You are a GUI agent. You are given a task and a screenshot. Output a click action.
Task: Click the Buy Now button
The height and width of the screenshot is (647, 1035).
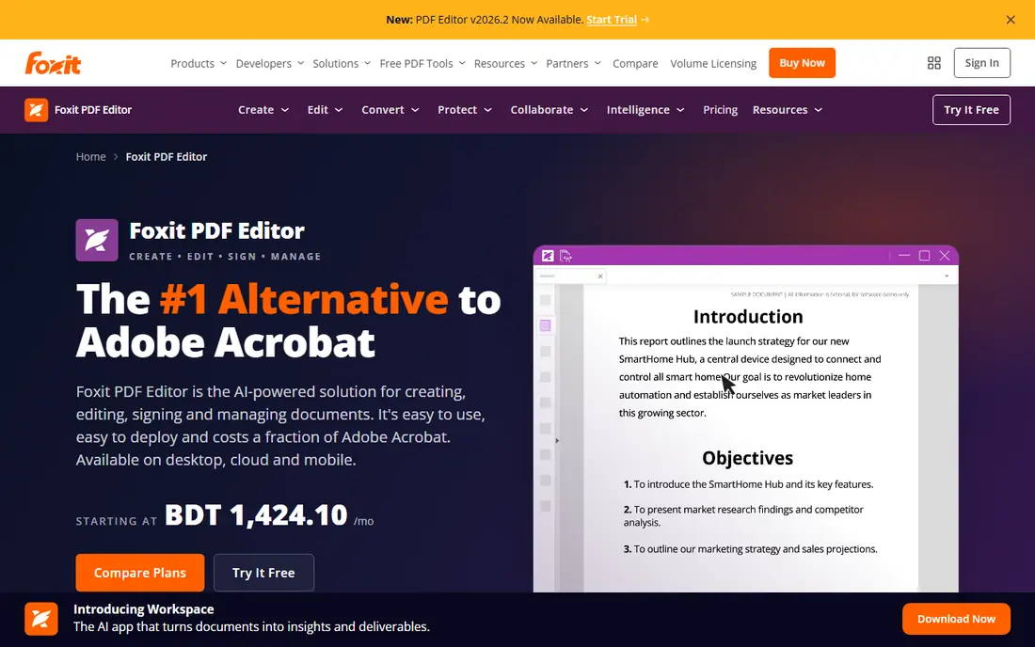[802, 63]
